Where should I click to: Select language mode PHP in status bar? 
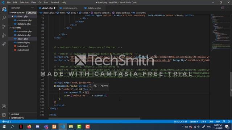click(x=218, y=122)
